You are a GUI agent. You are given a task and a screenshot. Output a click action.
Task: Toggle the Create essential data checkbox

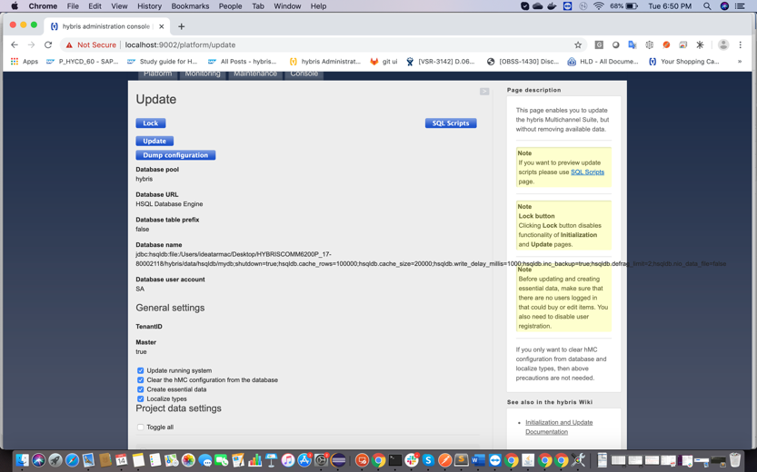pos(141,389)
